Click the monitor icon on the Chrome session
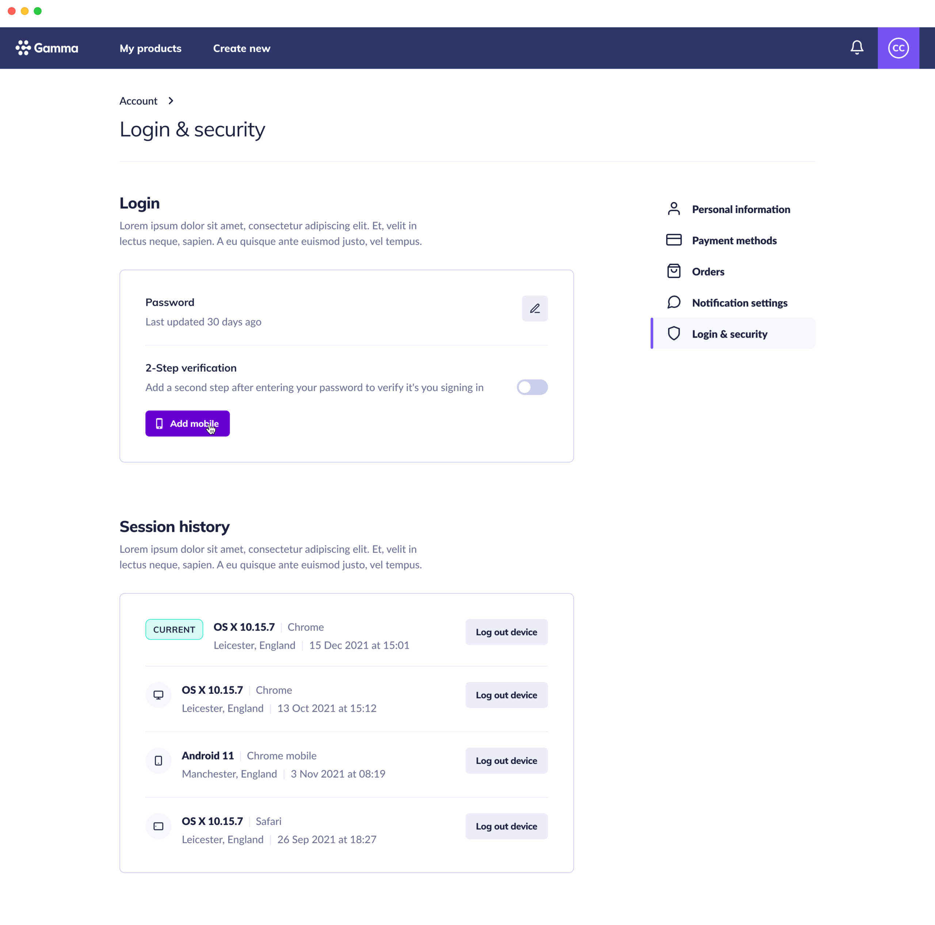 (158, 694)
